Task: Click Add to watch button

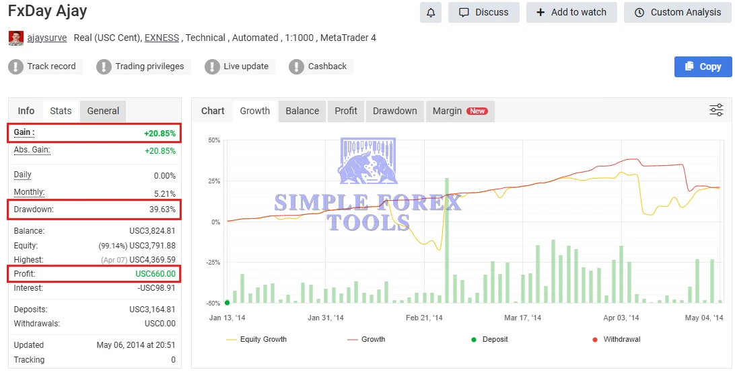Action: pos(571,12)
